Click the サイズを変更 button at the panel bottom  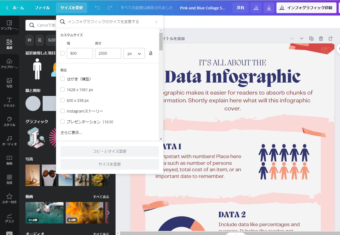(110, 164)
